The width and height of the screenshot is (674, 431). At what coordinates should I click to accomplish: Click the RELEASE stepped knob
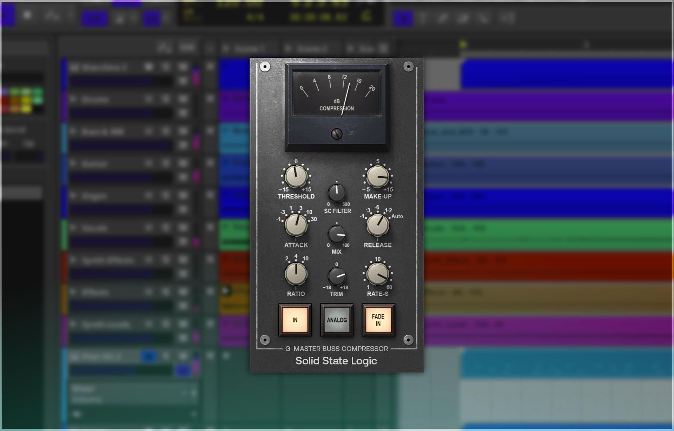[x=378, y=225]
